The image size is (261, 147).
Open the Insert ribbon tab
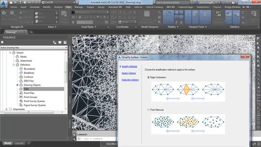[23, 7]
